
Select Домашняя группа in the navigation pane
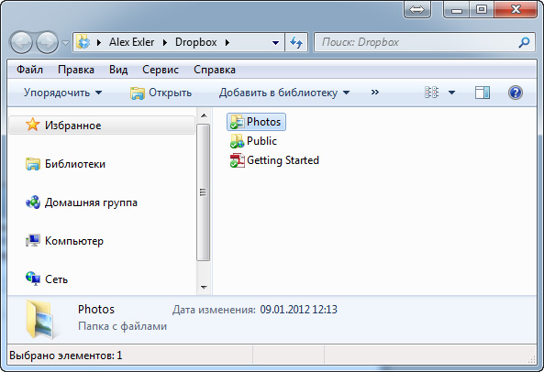tap(82, 202)
